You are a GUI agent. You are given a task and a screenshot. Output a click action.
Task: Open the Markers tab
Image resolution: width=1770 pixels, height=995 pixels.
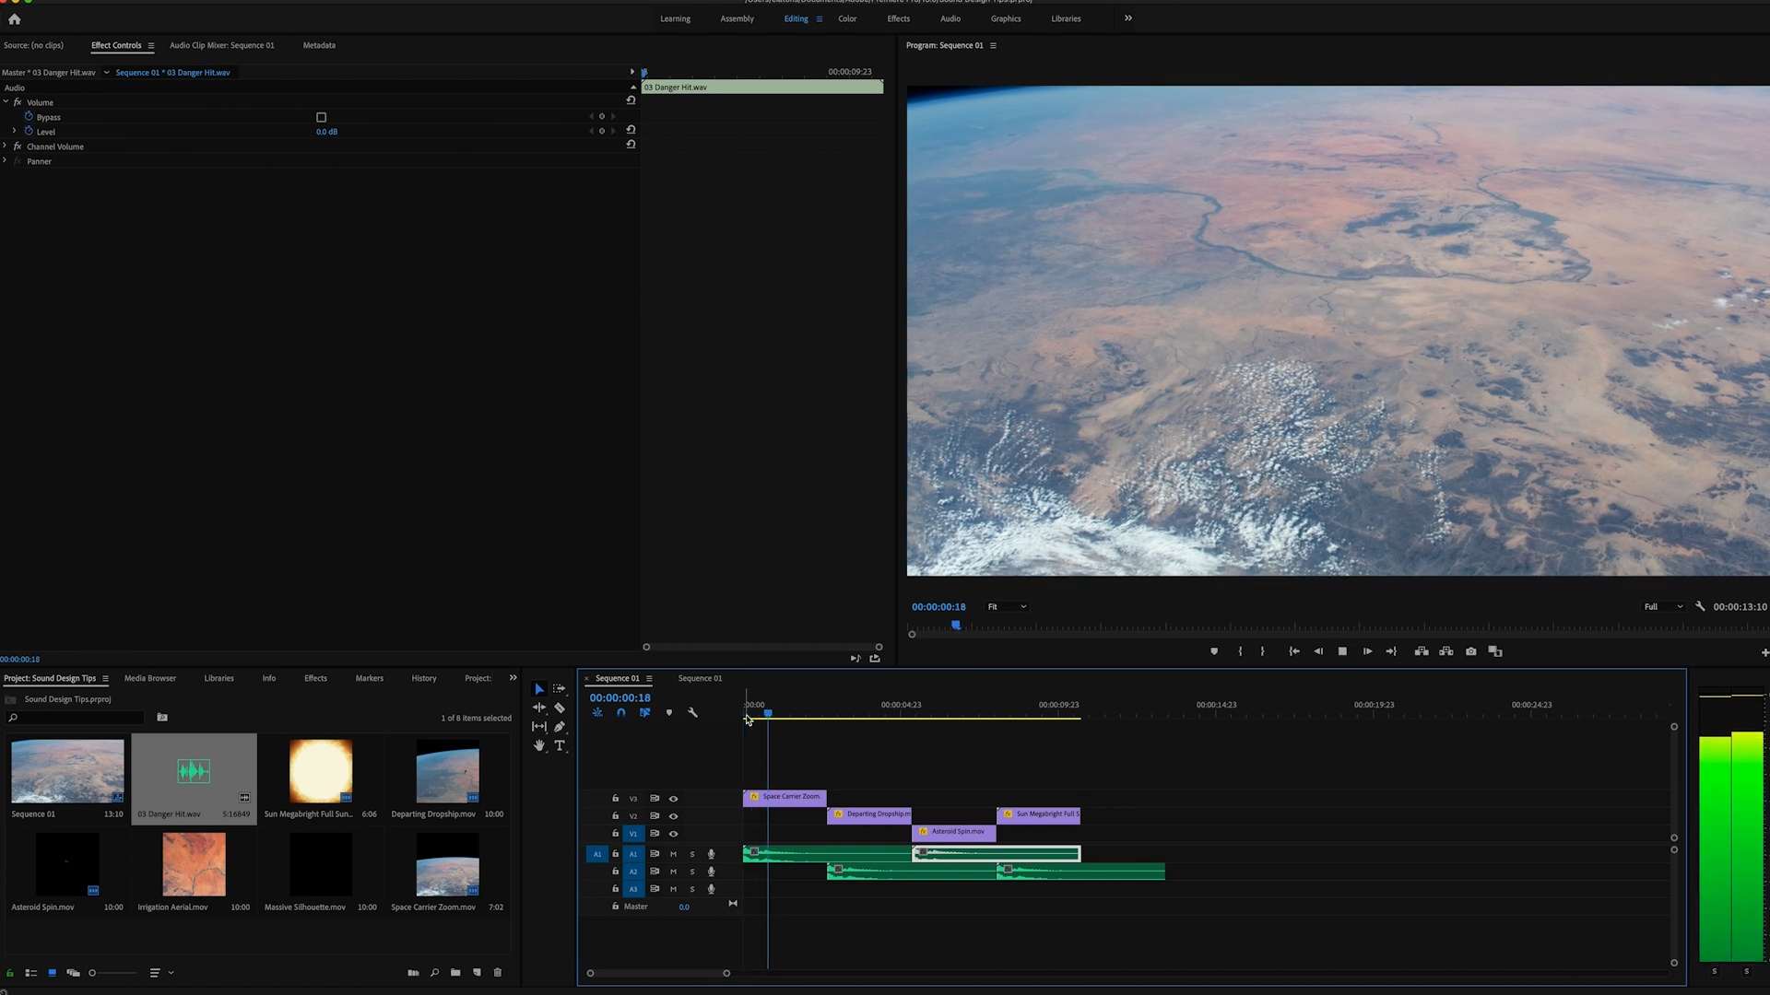[x=370, y=678]
